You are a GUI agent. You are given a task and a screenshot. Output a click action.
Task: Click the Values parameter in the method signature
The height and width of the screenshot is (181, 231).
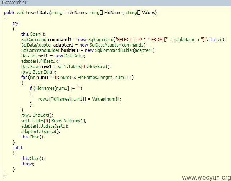click(x=148, y=13)
